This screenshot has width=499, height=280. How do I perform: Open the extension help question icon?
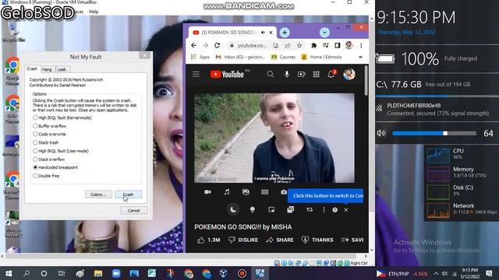click(x=334, y=210)
